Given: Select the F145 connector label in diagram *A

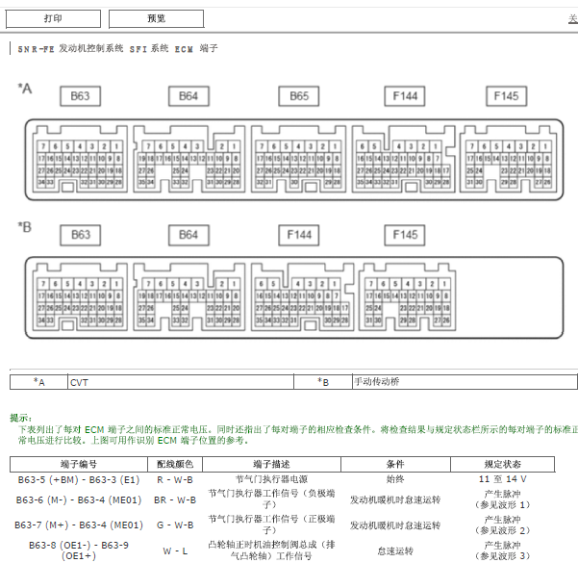Looking at the screenshot, I should point(507,96).
